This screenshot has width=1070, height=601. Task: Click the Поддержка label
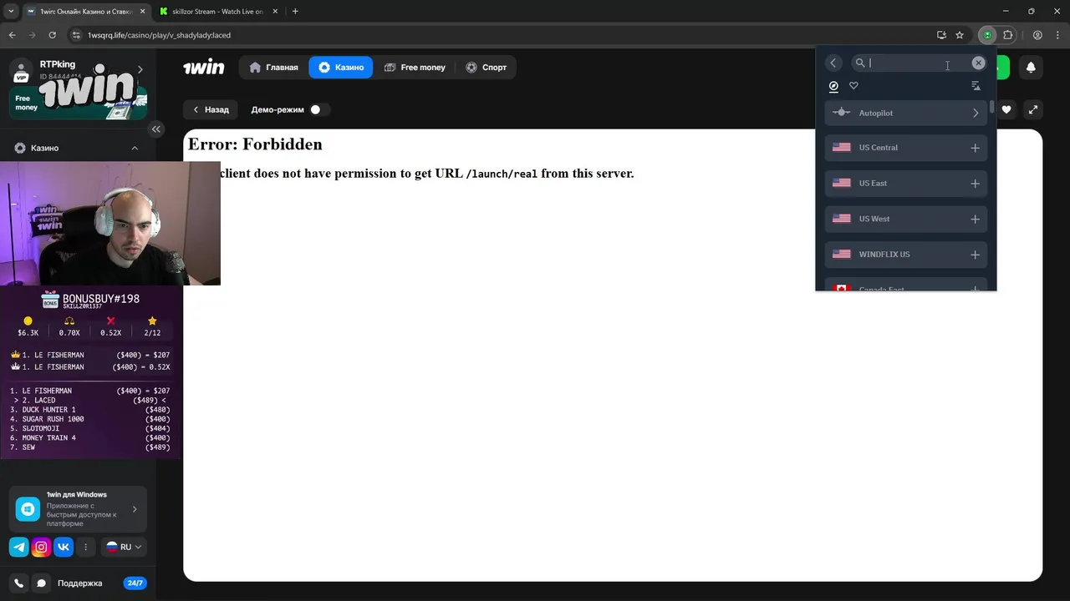click(79, 583)
